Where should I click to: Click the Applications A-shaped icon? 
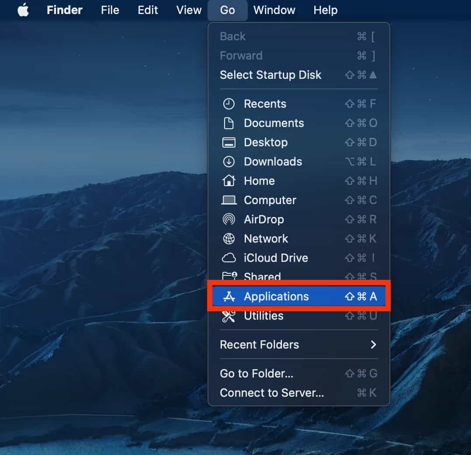tap(228, 296)
